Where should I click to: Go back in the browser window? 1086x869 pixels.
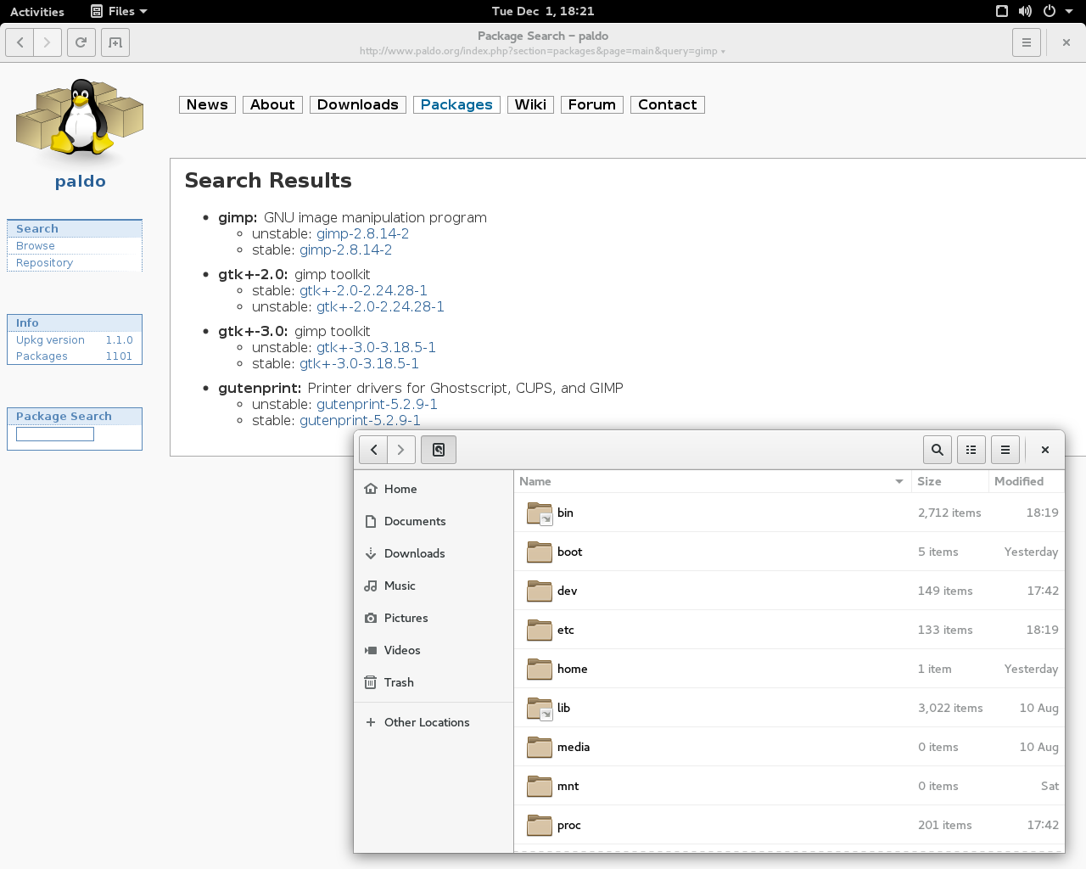20,42
